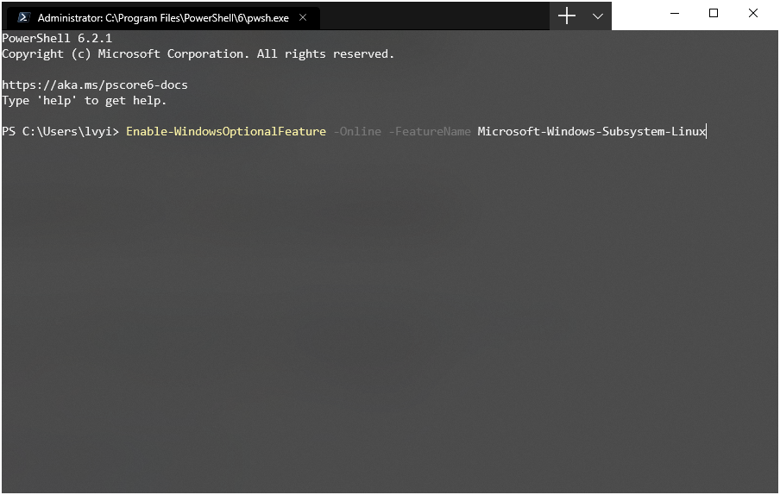This screenshot has height=495, width=780.
Task: Click the -FeatureName parameter text
Action: tap(430, 132)
